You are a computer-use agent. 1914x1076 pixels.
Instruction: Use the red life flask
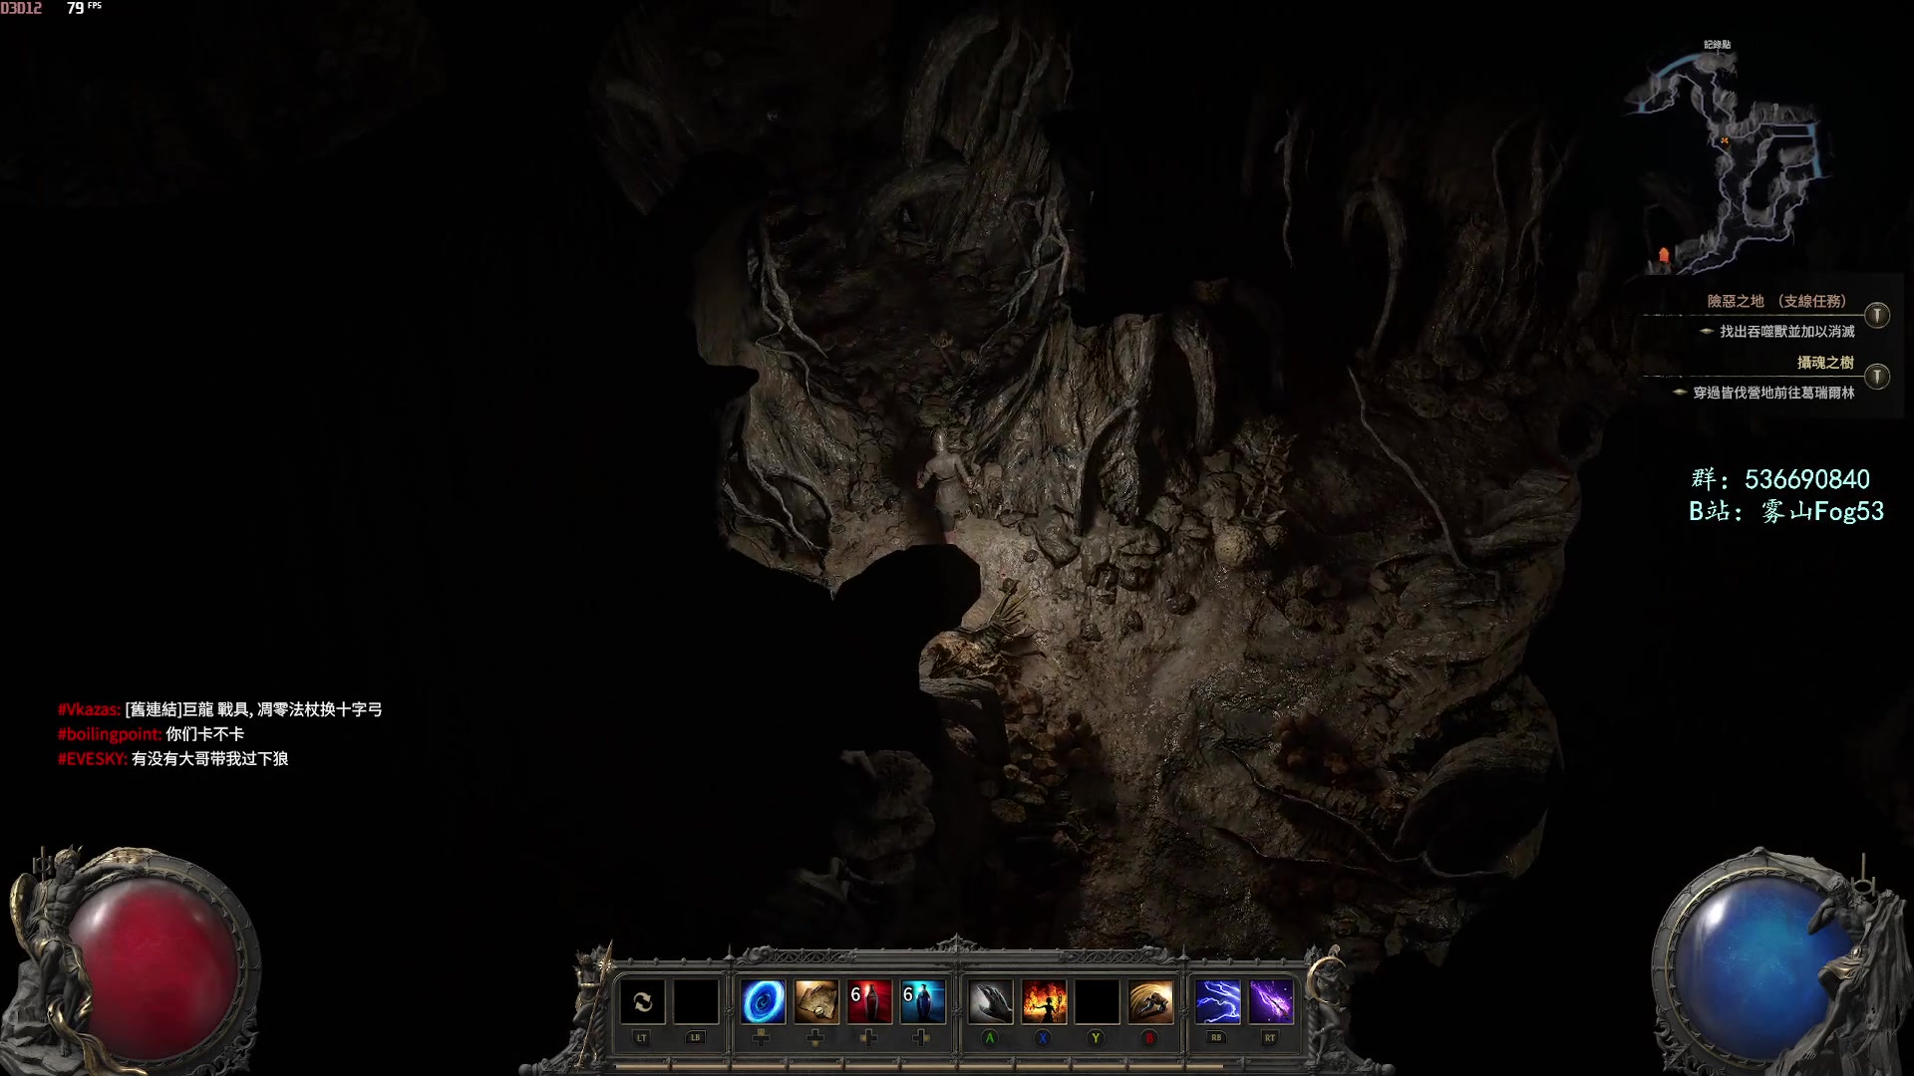(869, 1001)
